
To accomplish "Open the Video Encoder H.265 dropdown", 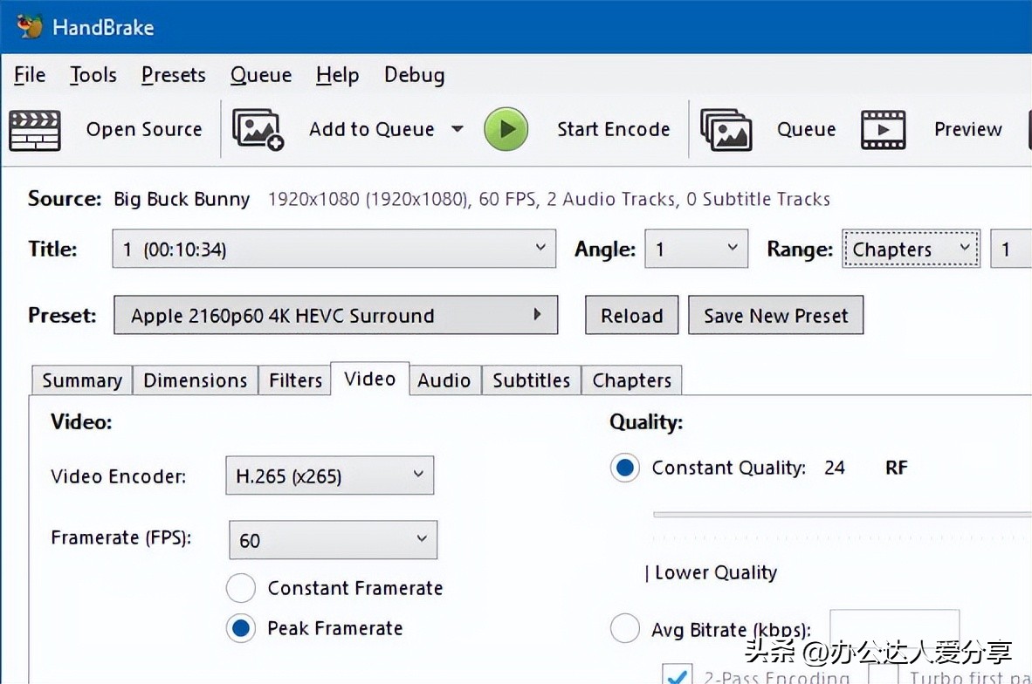I will click(x=329, y=476).
